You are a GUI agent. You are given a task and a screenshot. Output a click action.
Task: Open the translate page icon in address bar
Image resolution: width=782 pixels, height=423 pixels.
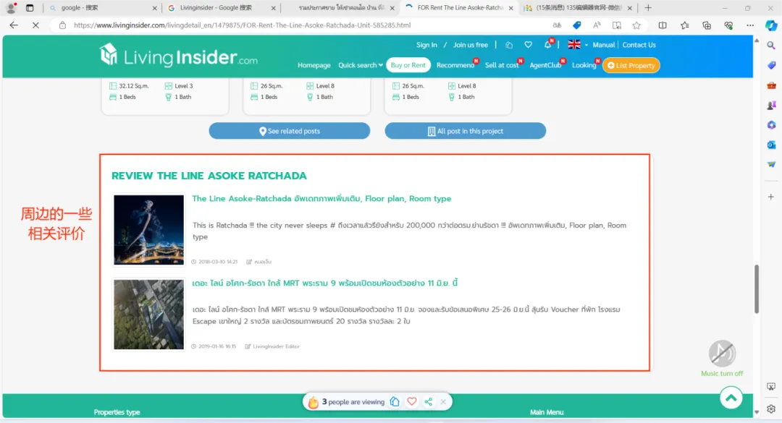557,25
